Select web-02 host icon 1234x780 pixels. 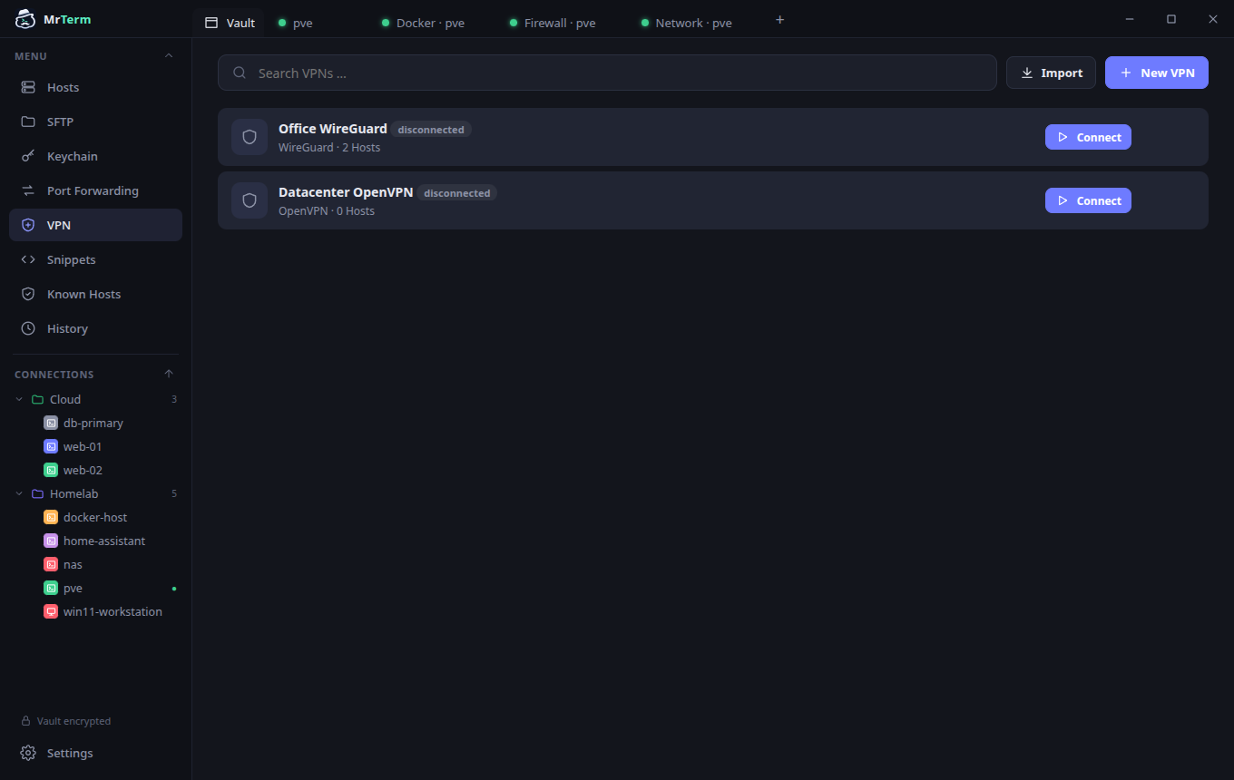click(51, 470)
